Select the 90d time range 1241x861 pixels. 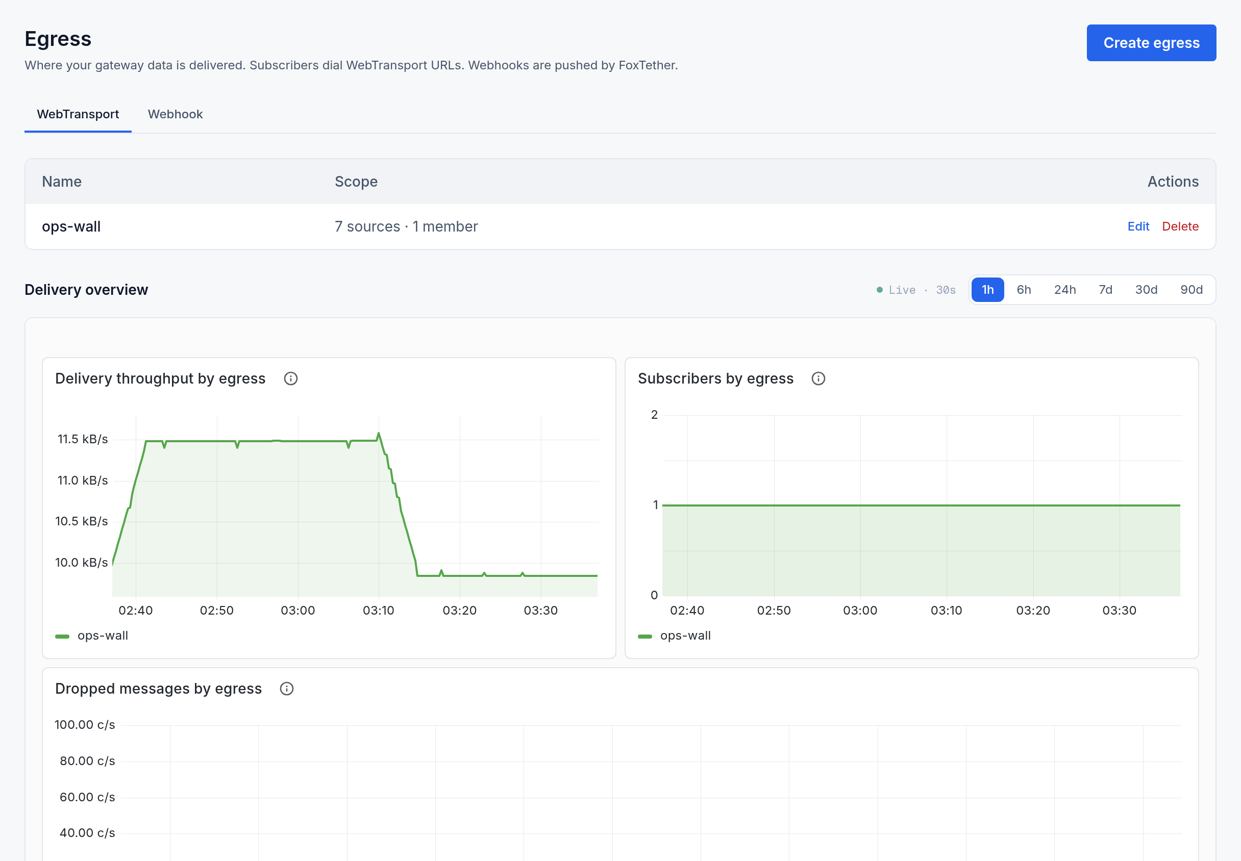coord(1192,290)
